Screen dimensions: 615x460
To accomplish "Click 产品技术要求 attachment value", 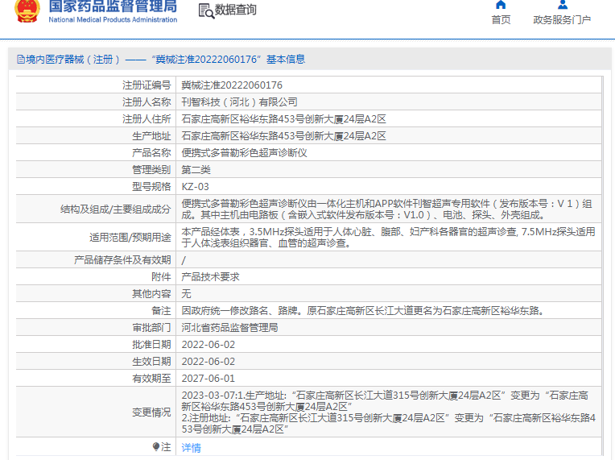I will (210, 276).
